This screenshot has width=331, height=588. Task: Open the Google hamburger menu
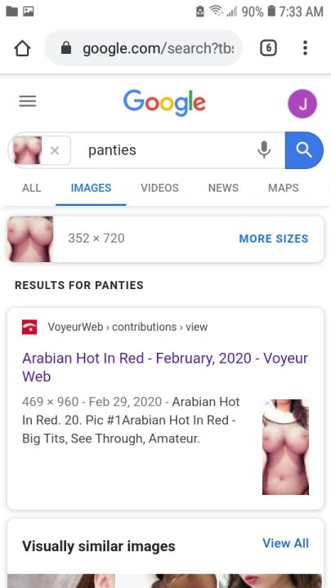pyautogui.click(x=28, y=101)
